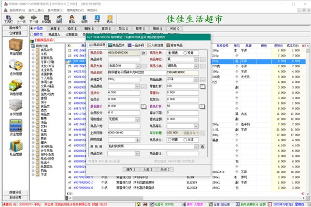Open the 商品类别 dropdown
This screenshot has height=207, width=311.
tap(137, 154)
